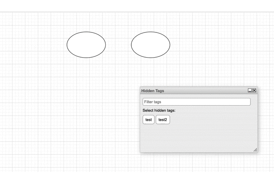Toggle the "test2" hidden tag
The height and width of the screenshot is (183, 274).
pyautogui.click(x=163, y=120)
